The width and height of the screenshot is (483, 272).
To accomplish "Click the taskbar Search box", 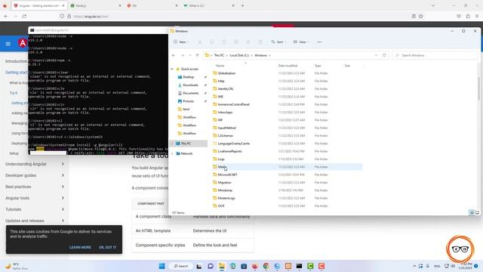I will (x=181, y=266).
